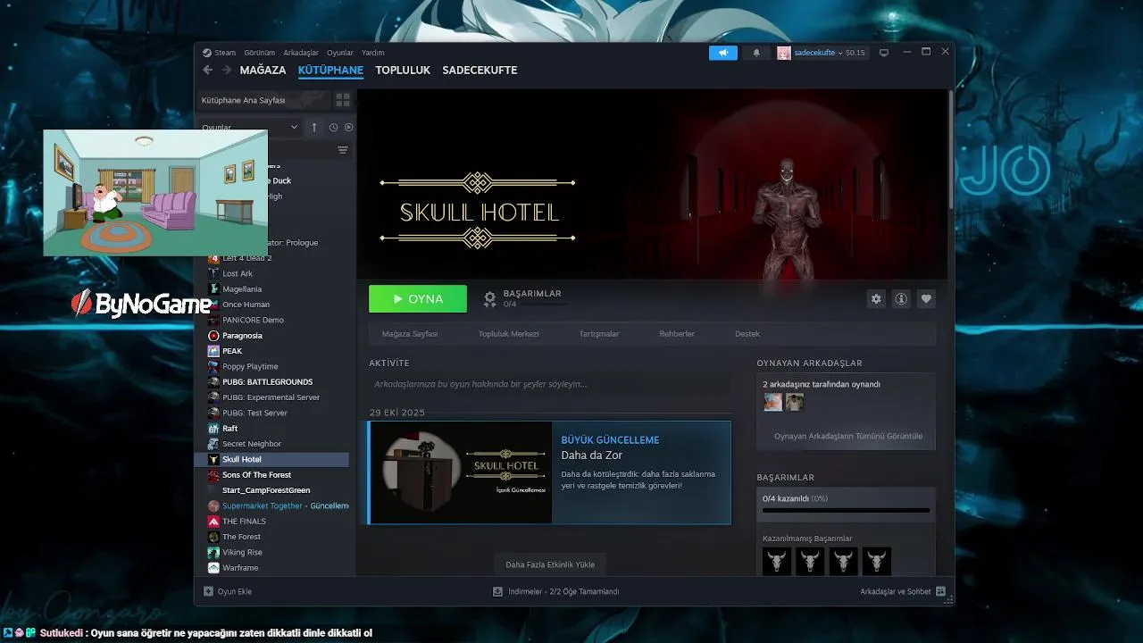The width and height of the screenshot is (1143, 643).
Task: Open Skull Hotel manage gear icon
Action: click(x=876, y=299)
